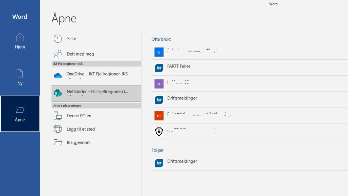Viewport: 348px width, 196px height.
Task: Click the SharePoint Nettsteder icon
Action: pyautogui.click(x=58, y=93)
